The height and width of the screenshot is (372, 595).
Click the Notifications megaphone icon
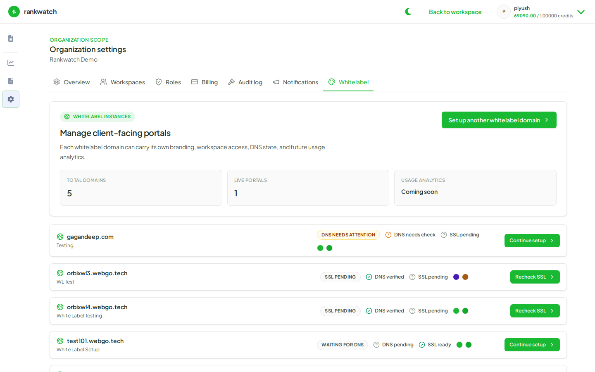point(276,82)
